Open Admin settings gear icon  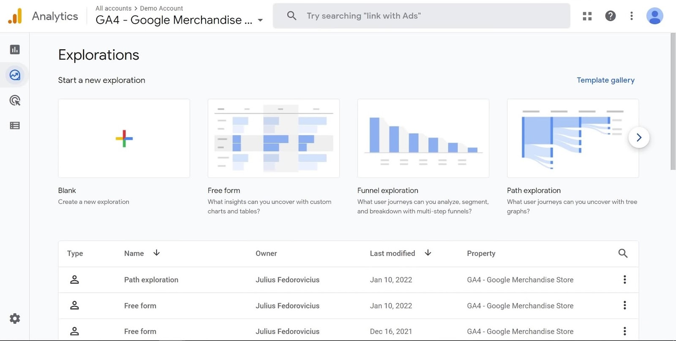pos(15,319)
